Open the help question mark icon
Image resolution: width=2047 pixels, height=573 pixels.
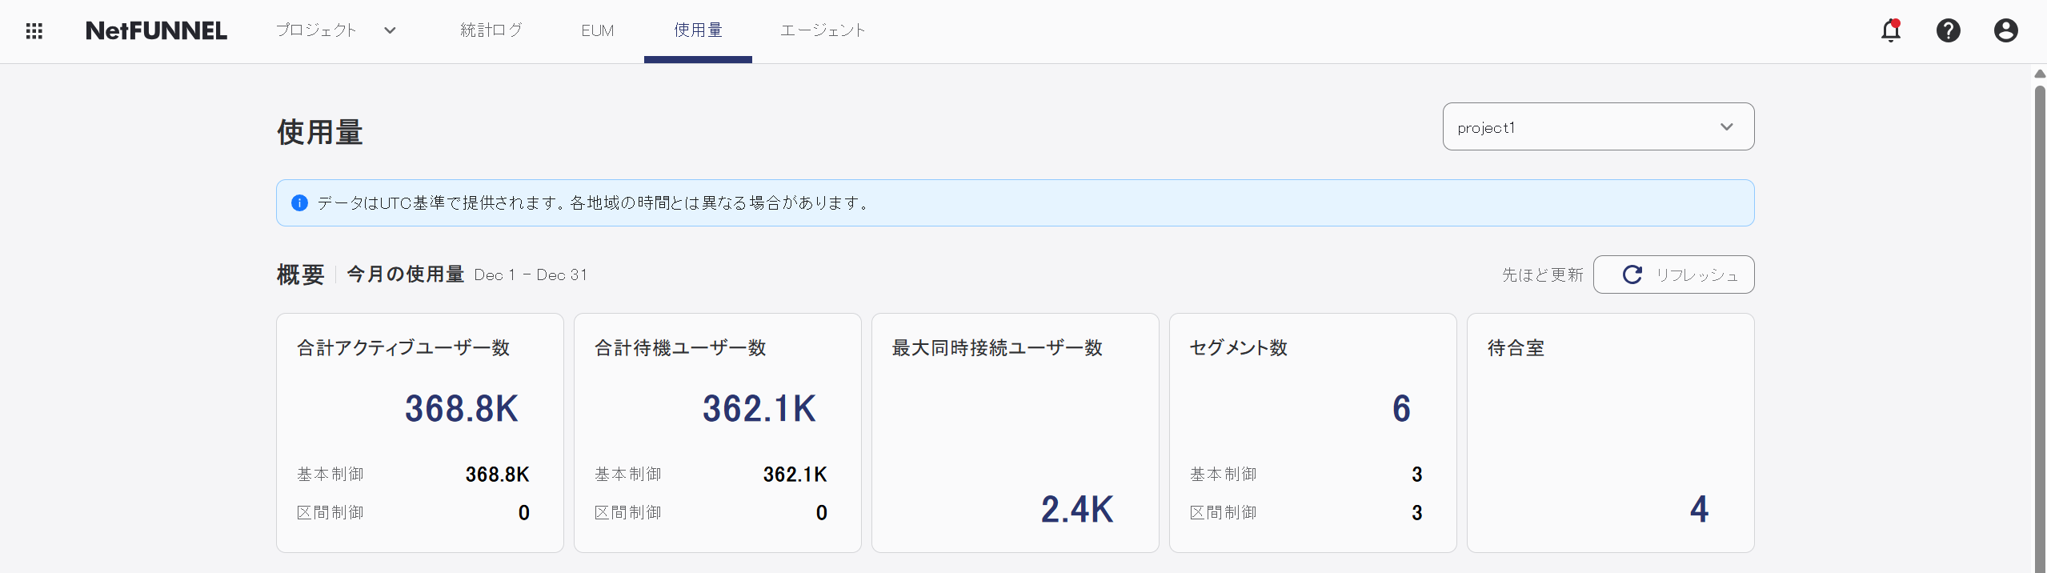coord(1948,31)
